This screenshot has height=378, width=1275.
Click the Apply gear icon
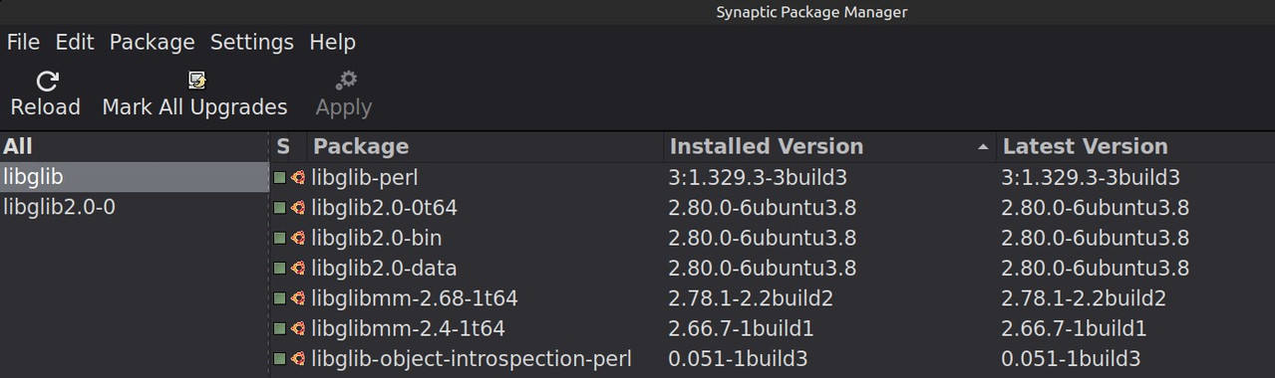pyautogui.click(x=345, y=81)
